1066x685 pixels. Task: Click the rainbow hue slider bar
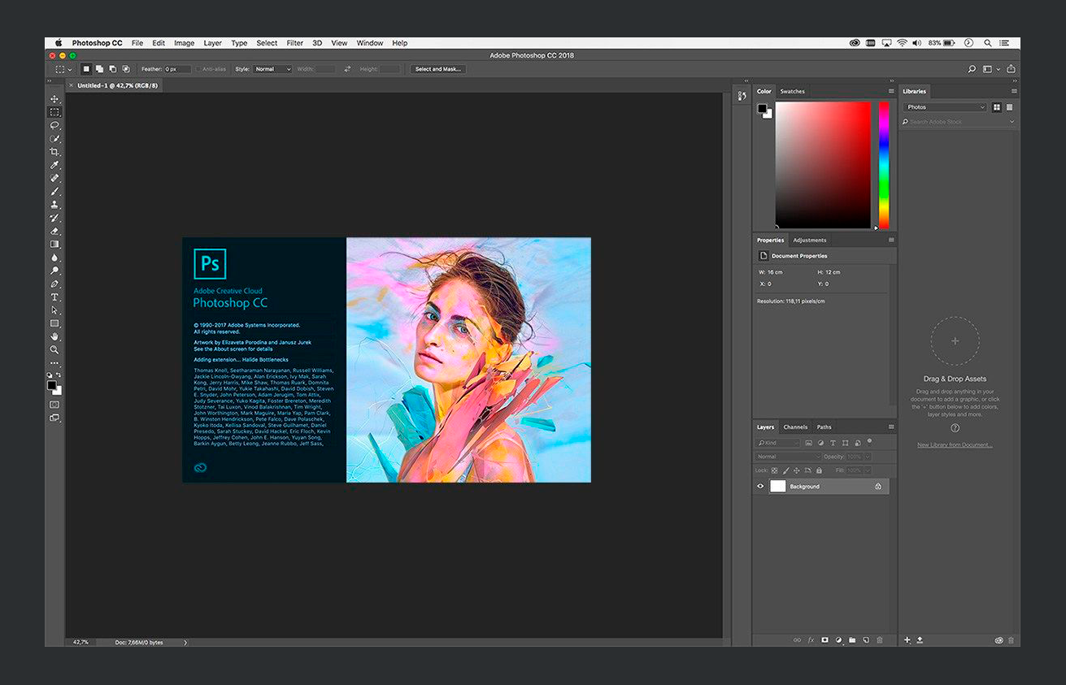point(884,165)
